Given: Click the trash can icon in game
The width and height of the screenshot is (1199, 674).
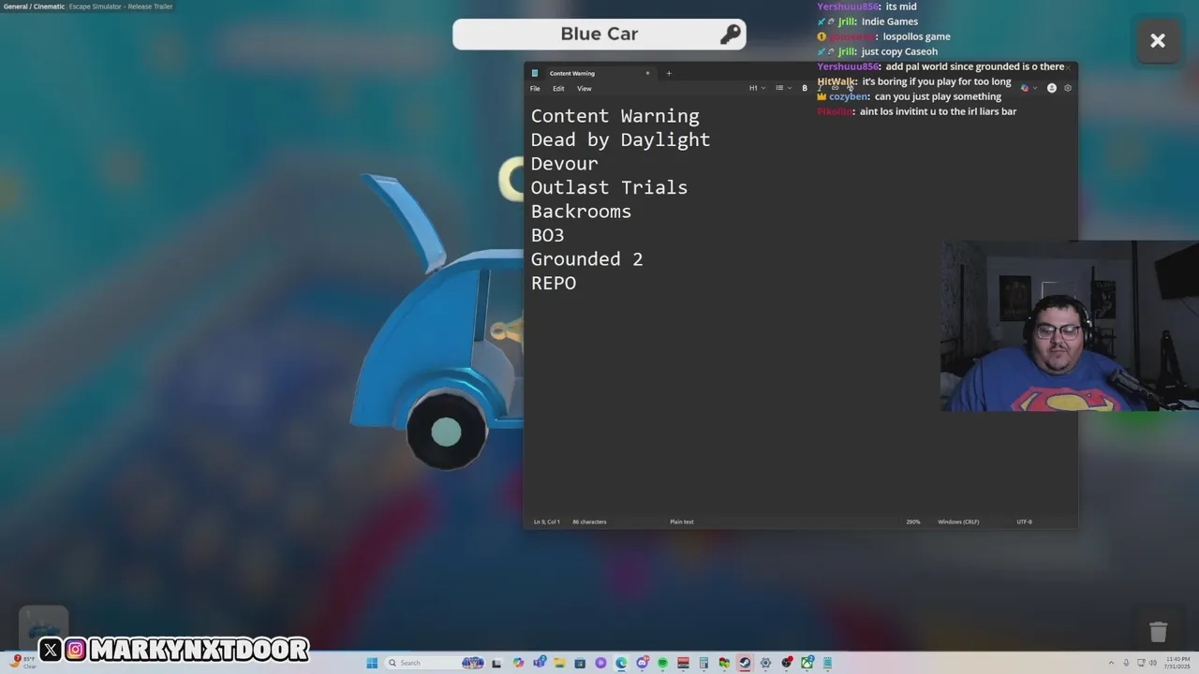Looking at the screenshot, I should [x=1158, y=632].
